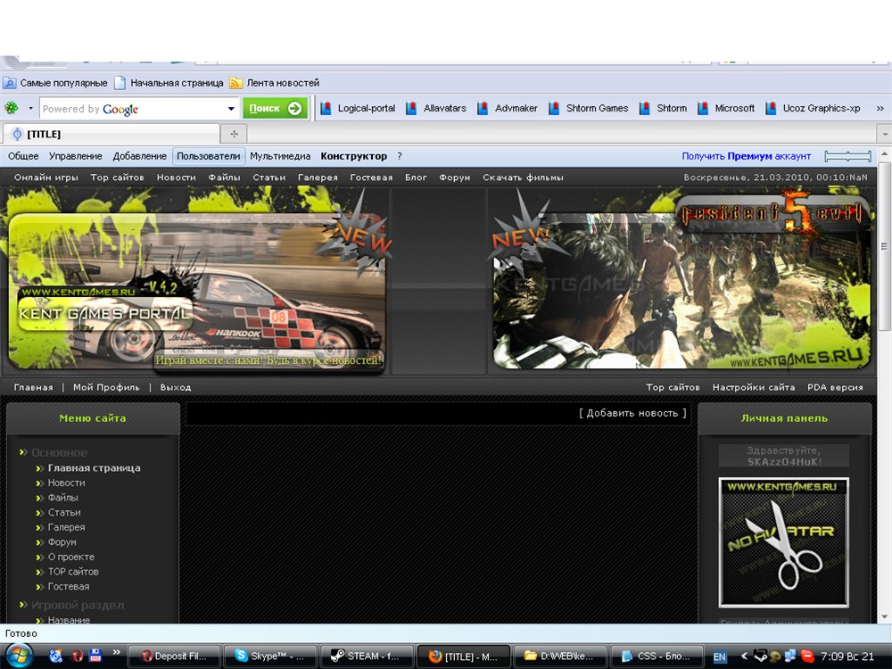Screen dimensions: 892x669
Task: Open the Windows Start menu orb
Action: pyautogui.click(x=18, y=656)
